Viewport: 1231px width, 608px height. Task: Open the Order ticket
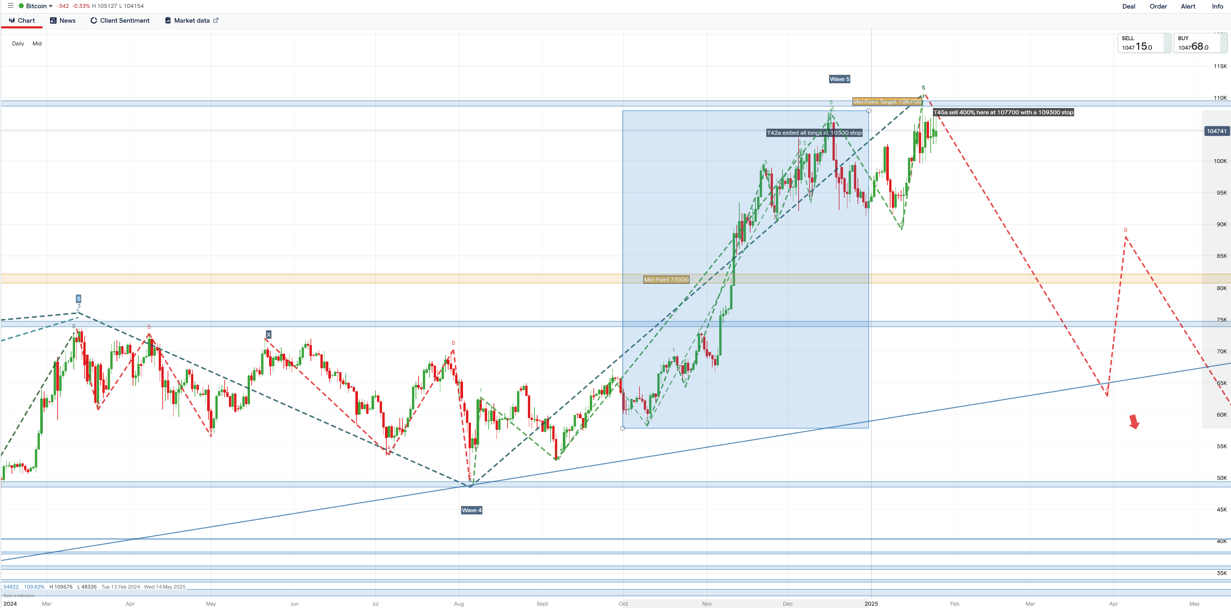click(x=1158, y=6)
